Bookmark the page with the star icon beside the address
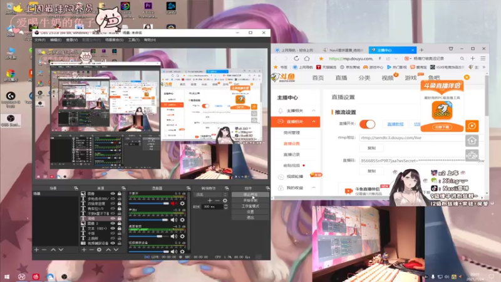Image resolution: width=501 pixels, height=282 pixels. [321, 58]
